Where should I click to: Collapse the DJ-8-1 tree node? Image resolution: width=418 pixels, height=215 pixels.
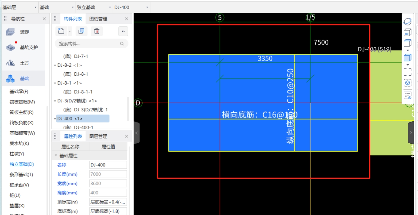[x=55, y=83]
